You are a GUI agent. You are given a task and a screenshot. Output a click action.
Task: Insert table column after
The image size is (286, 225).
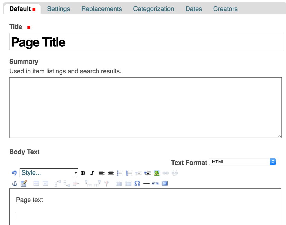pyautogui.click(x=97, y=183)
